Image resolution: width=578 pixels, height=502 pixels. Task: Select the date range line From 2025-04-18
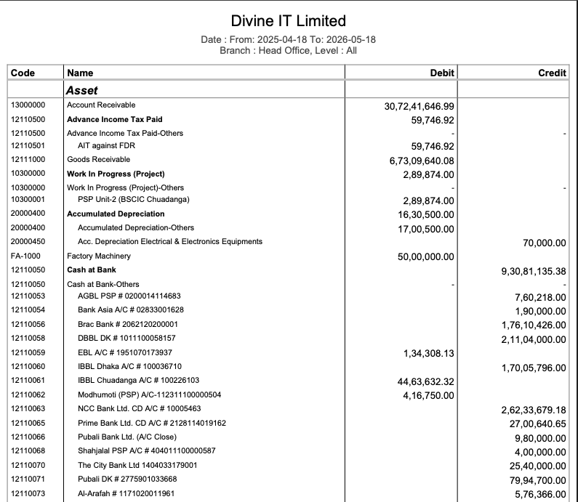coord(288,39)
